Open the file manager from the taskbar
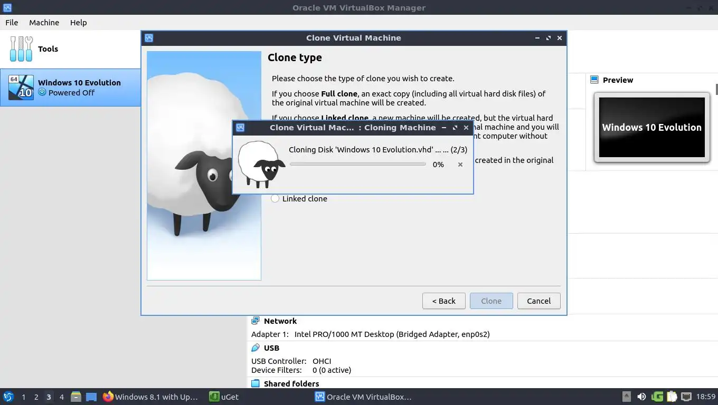 coord(76,397)
